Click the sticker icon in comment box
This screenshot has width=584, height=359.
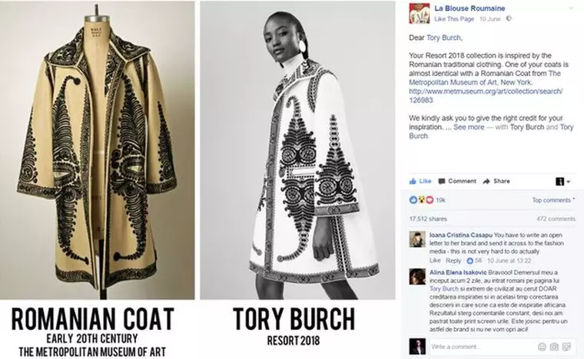click(x=567, y=346)
